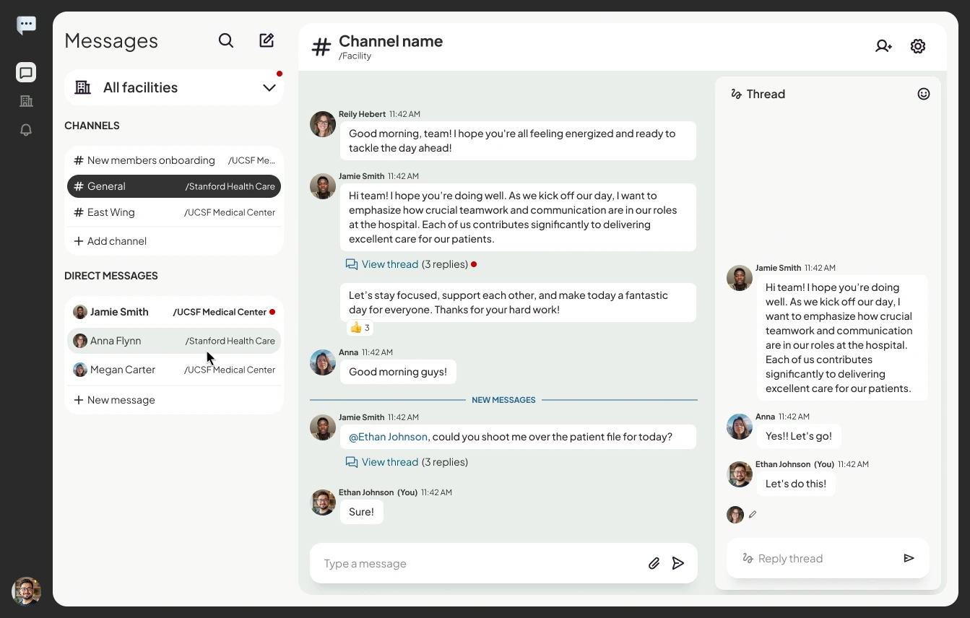This screenshot has width=970, height=618.
Task: Open Anna Flynn direct message
Action: pos(174,341)
